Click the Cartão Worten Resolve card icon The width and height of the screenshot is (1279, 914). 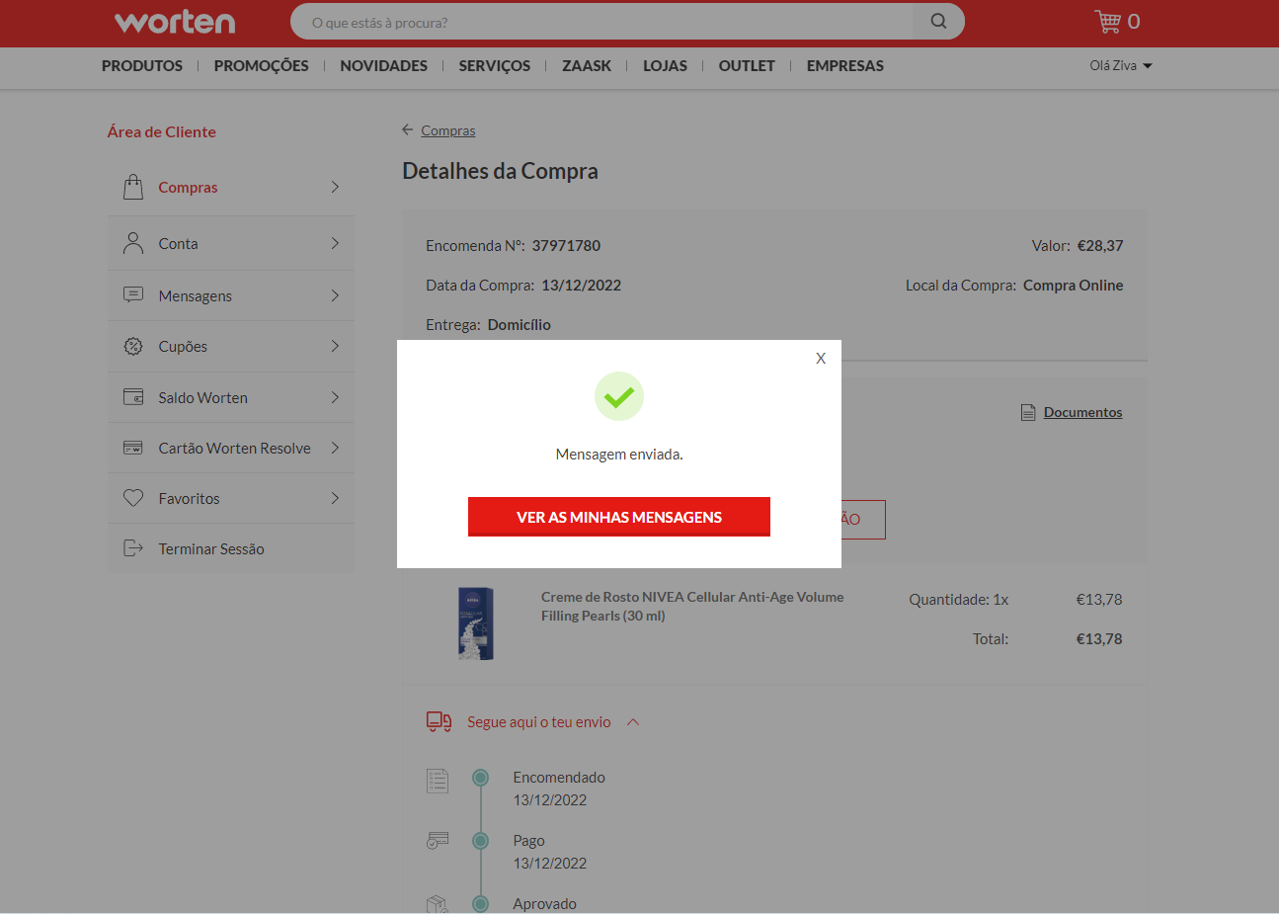click(x=133, y=448)
